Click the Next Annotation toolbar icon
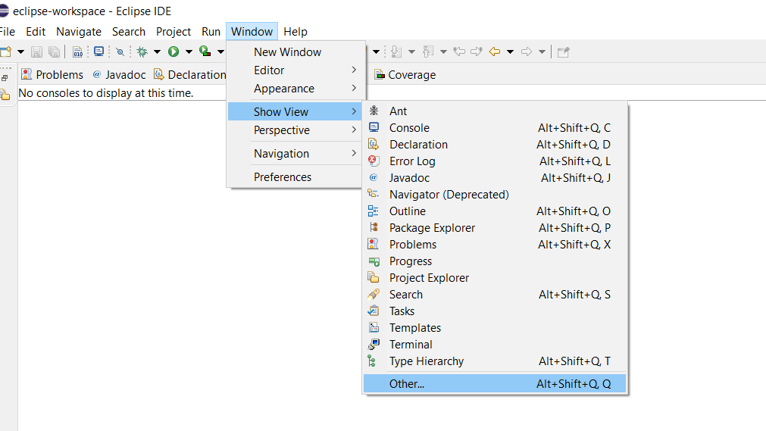 coord(396,52)
